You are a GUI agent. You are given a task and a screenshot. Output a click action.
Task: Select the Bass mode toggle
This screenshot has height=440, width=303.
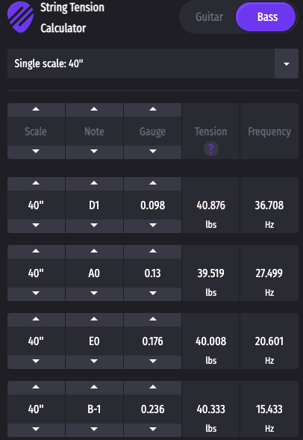pos(266,17)
